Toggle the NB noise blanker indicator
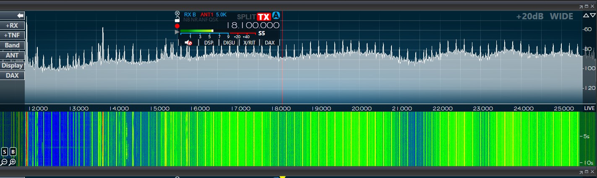 187,20
